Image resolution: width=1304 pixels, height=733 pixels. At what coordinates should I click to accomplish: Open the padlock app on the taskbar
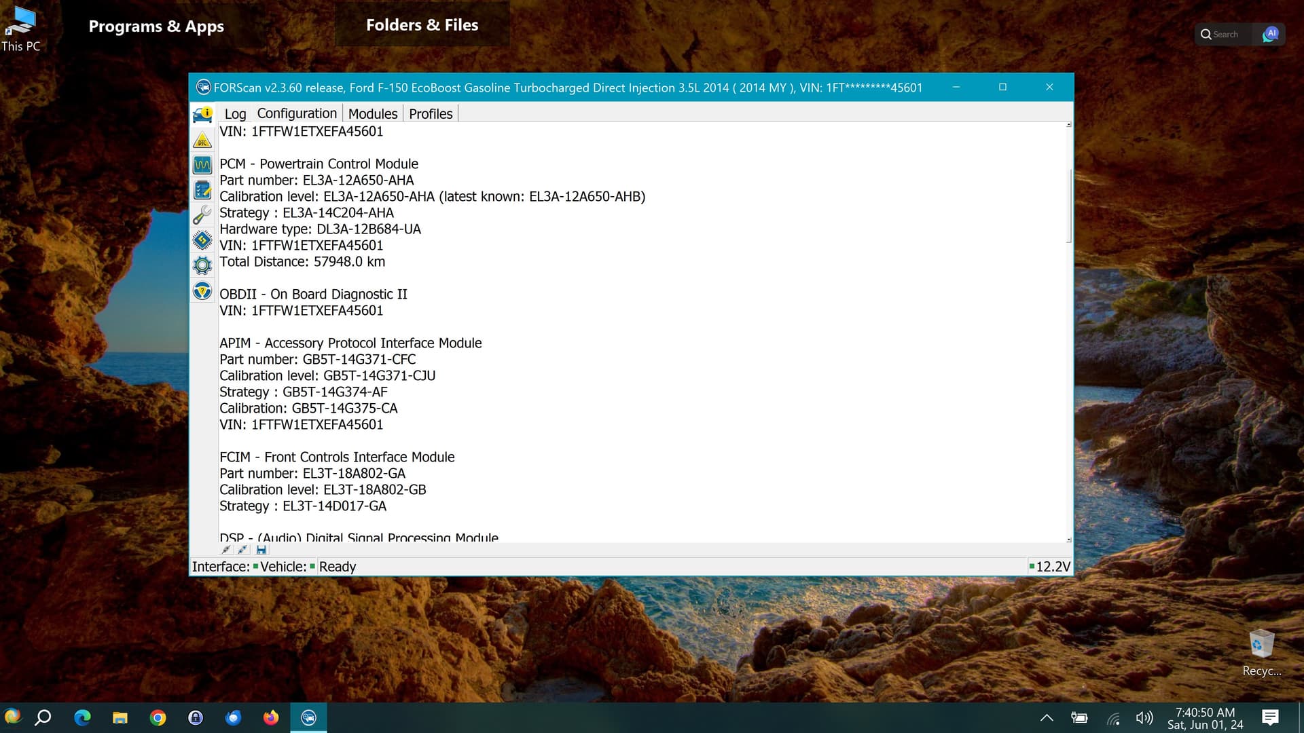click(196, 717)
